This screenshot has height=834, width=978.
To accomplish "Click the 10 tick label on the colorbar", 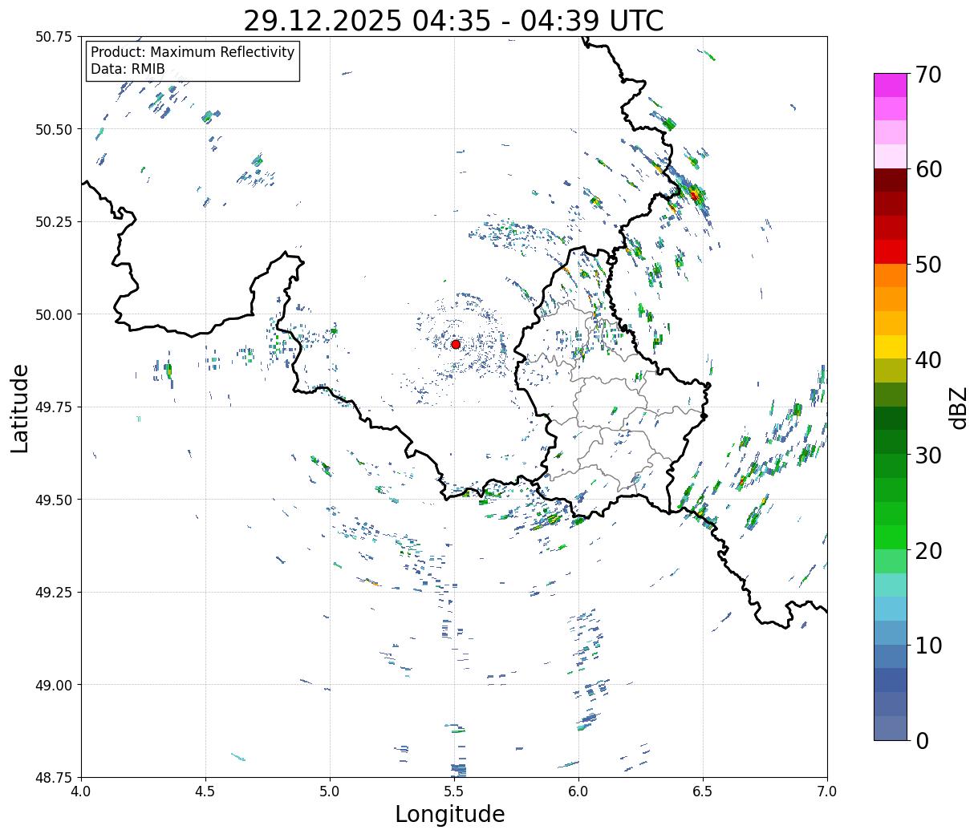I will click(x=928, y=645).
